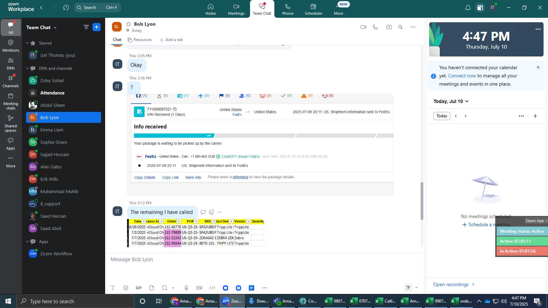Open chat with Zoha Sohail
Screen dimensions: 548x308
tap(63, 80)
